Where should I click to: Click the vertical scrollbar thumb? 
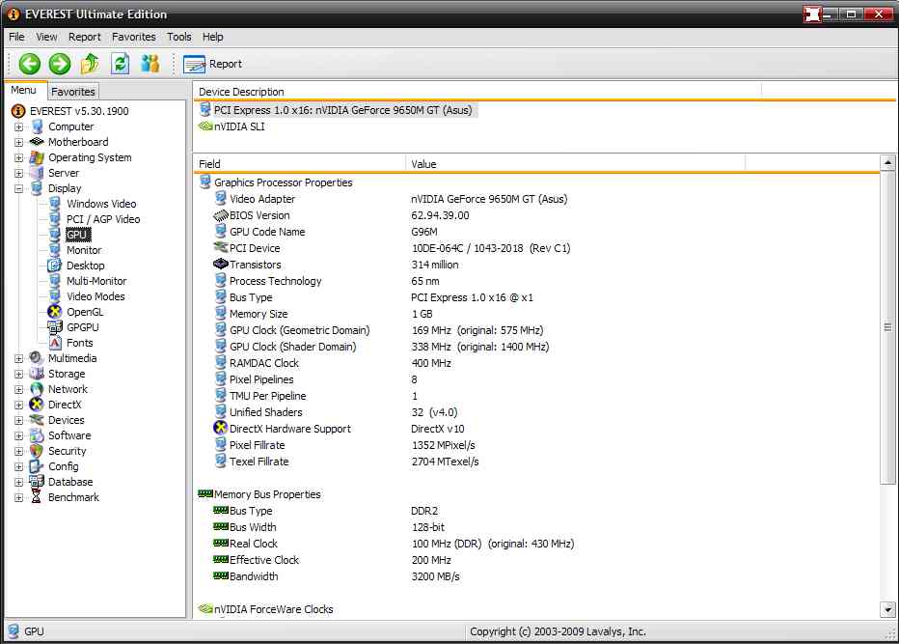pyautogui.click(x=887, y=327)
